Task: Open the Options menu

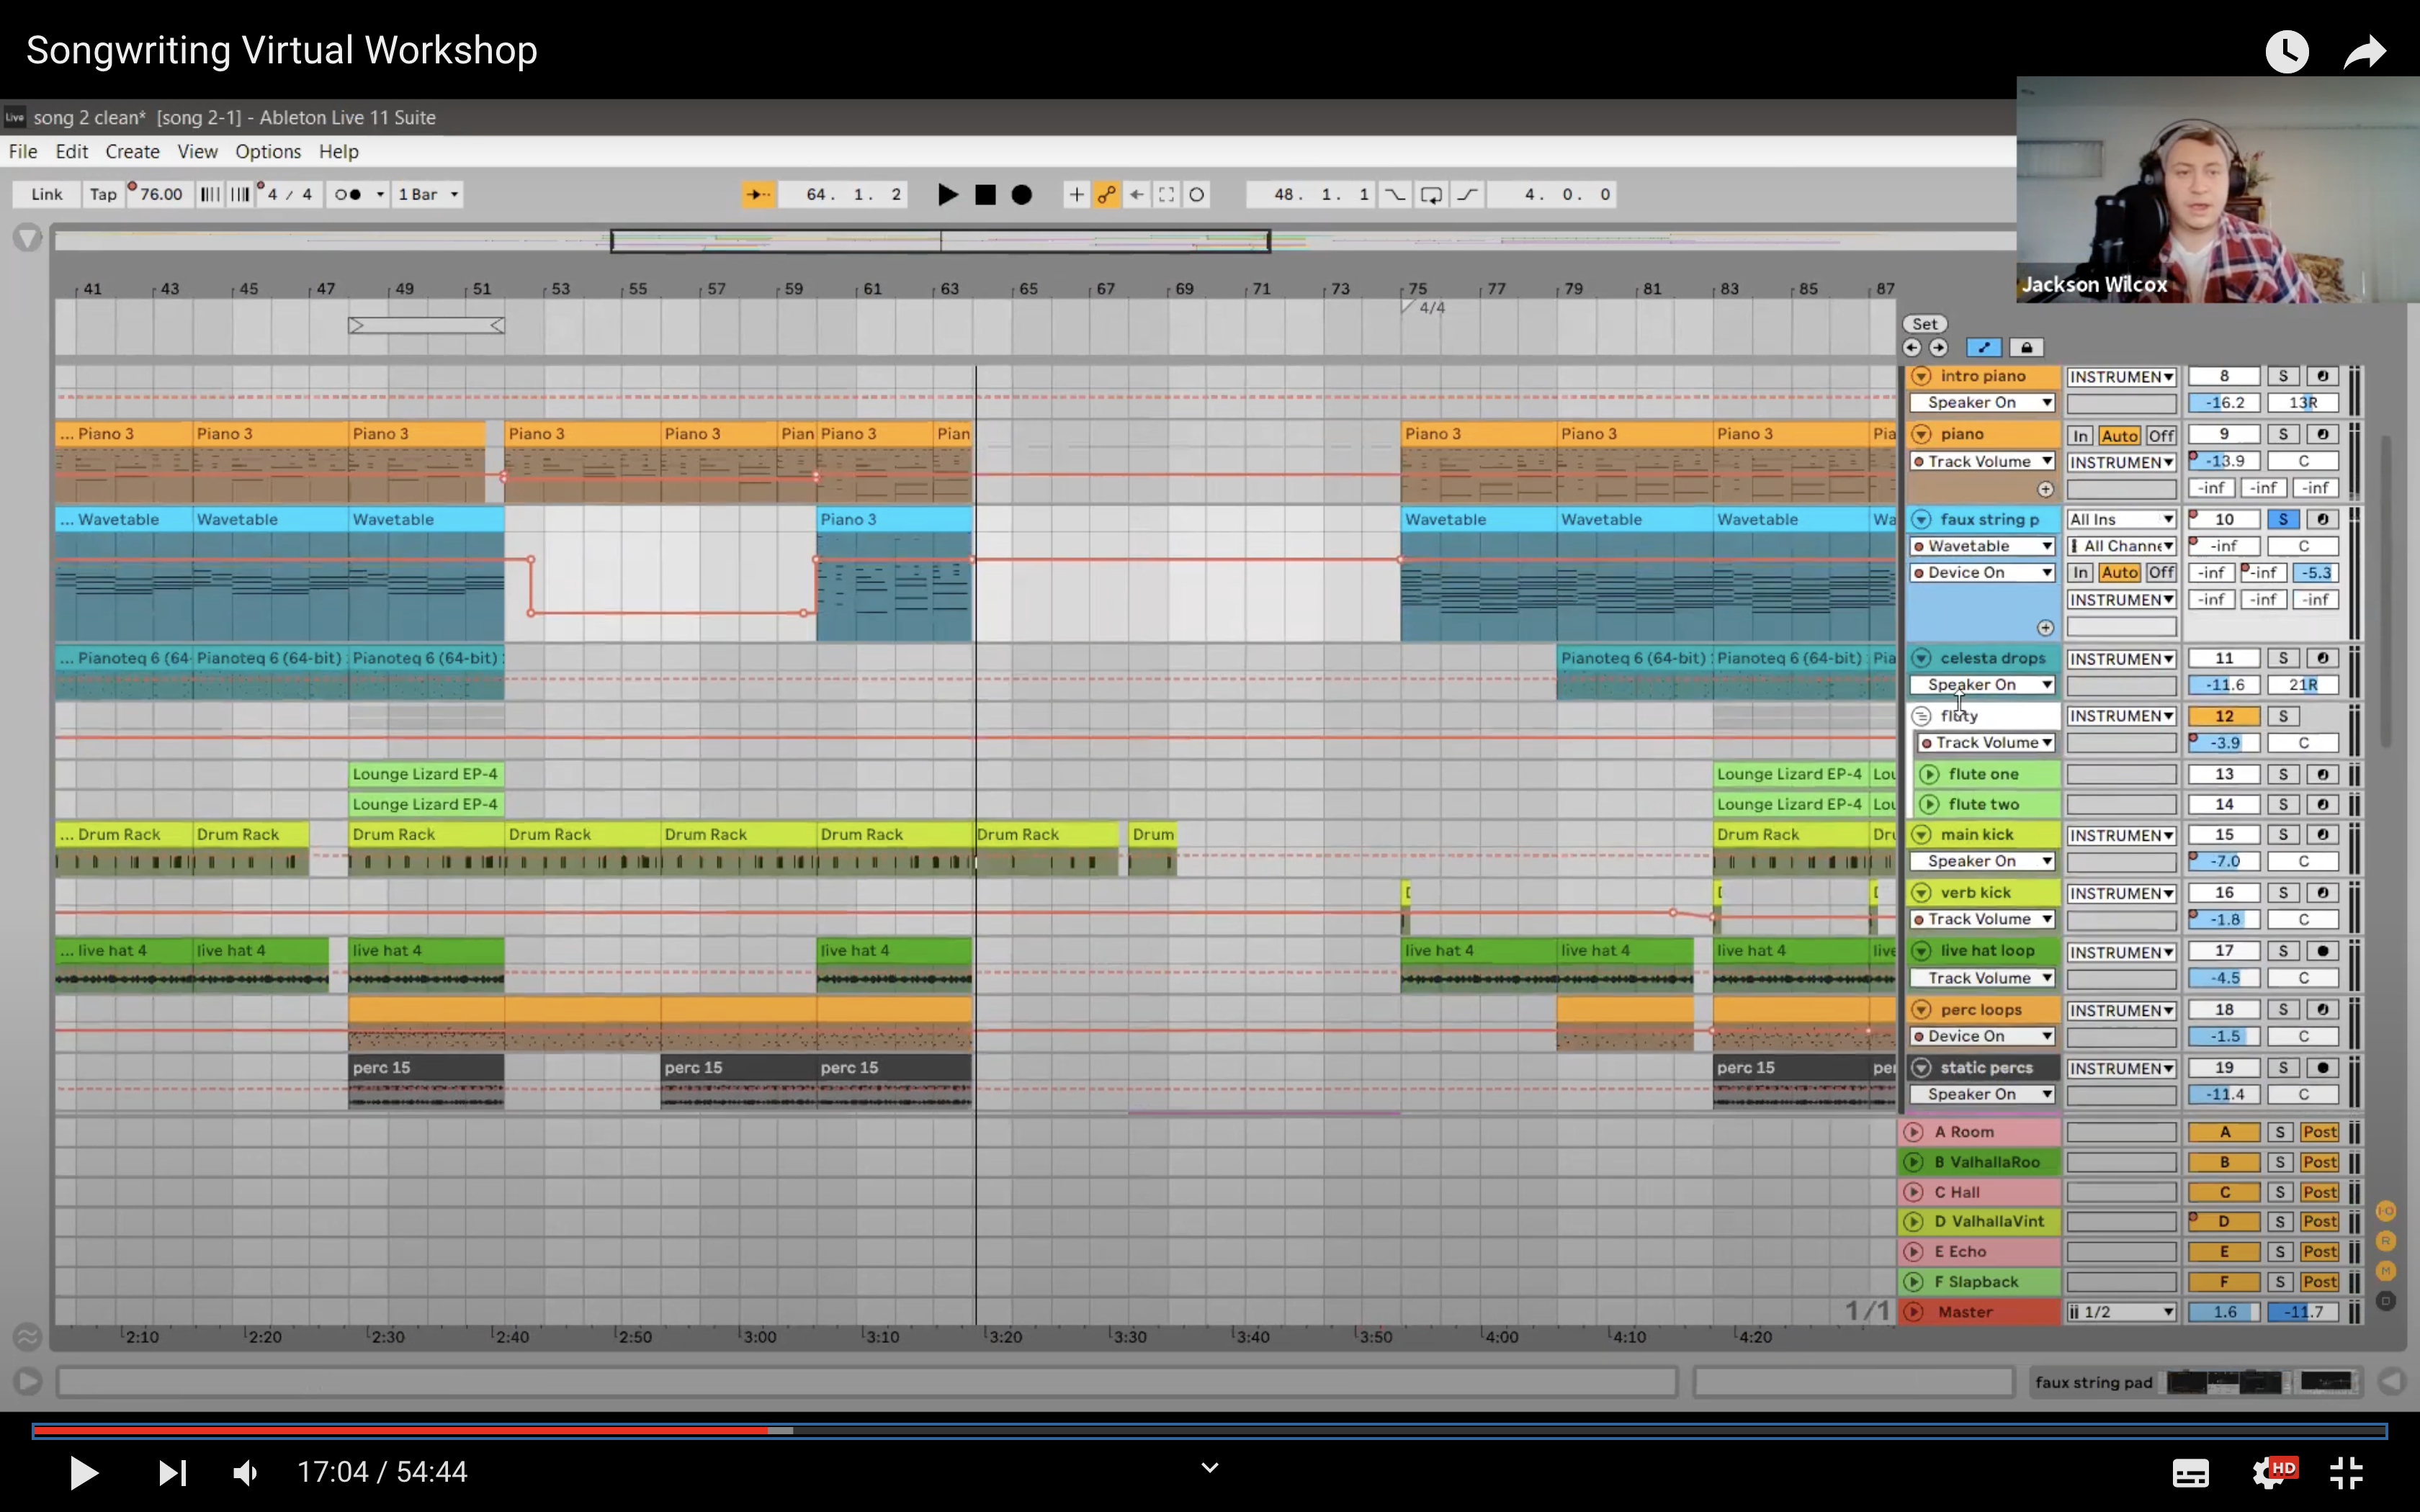Action: coord(267,151)
